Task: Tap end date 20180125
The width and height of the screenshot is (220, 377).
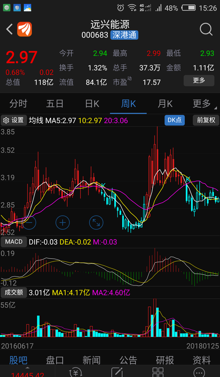Action: coord(203,346)
